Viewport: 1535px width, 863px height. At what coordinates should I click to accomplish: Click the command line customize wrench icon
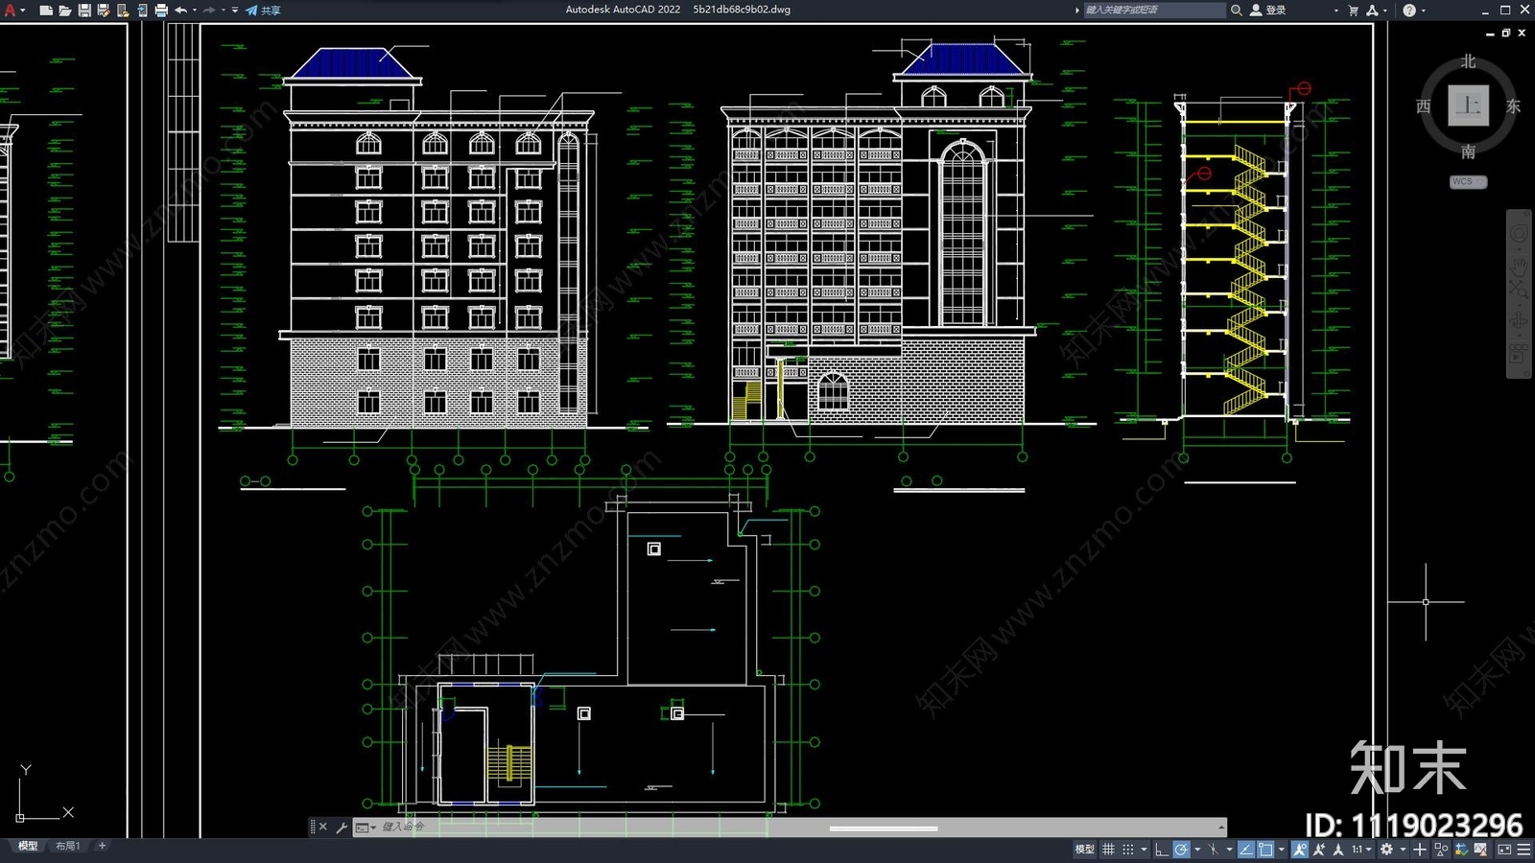(x=342, y=827)
